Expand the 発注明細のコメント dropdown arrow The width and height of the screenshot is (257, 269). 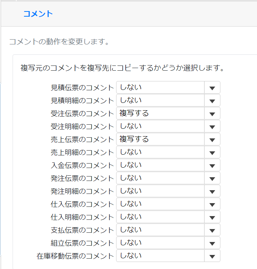coord(212,191)
